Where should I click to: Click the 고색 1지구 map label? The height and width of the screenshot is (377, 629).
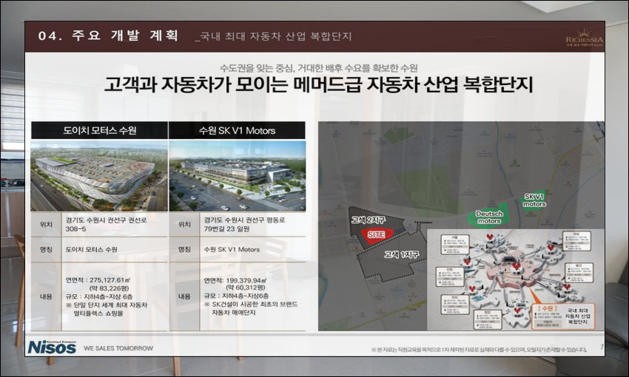coord(402,254)
